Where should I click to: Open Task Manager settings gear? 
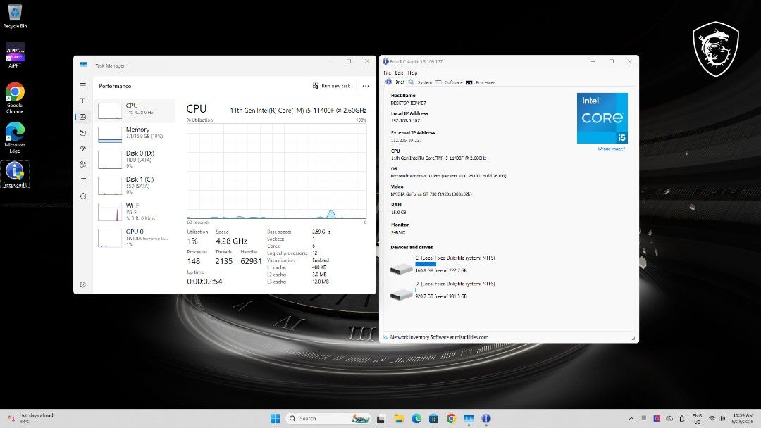tap(83, 284)
